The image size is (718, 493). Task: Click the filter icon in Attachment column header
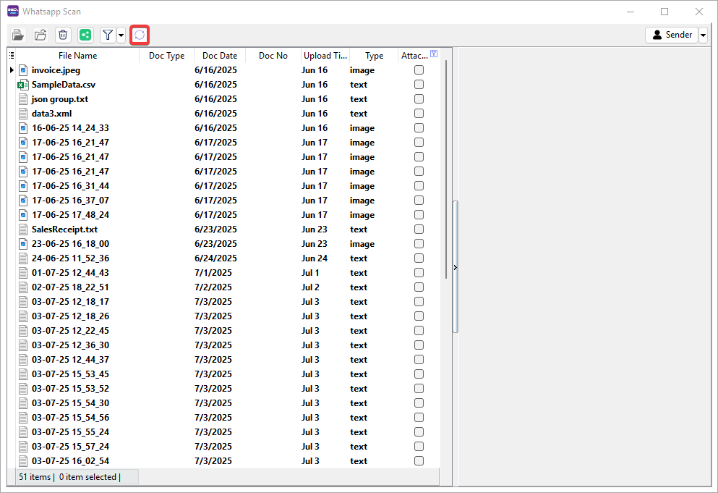(434, 54)
